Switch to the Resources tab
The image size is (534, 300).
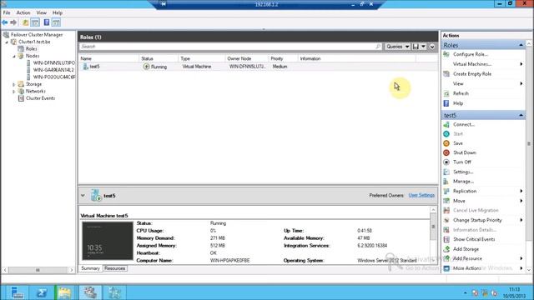[115, 268]
